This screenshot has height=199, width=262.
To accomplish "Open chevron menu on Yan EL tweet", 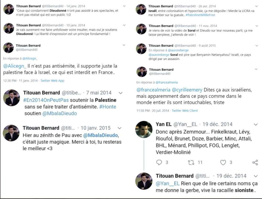I will click(x=256, y=124).
